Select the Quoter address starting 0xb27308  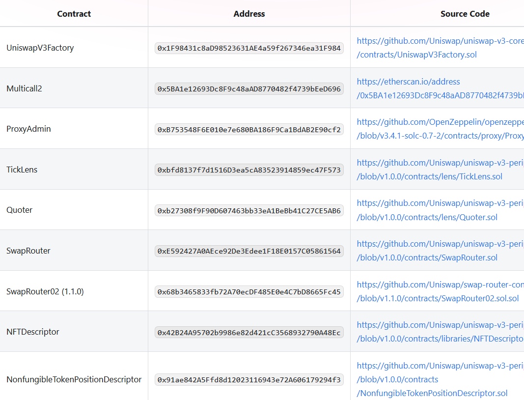click(249, 210)
